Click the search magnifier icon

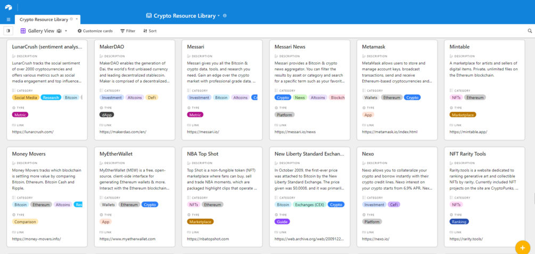pos(530,31)
